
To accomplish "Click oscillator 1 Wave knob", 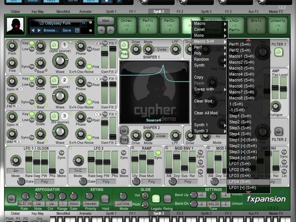I will click(x=60, y=61).
